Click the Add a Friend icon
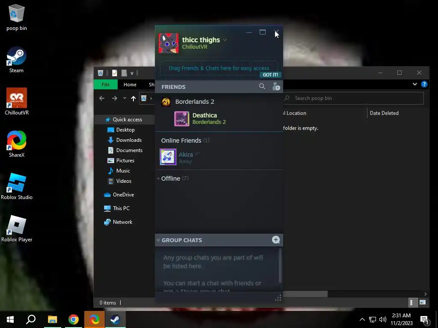Viewport: 438px width, 328px height. click(x=276, y=86)
